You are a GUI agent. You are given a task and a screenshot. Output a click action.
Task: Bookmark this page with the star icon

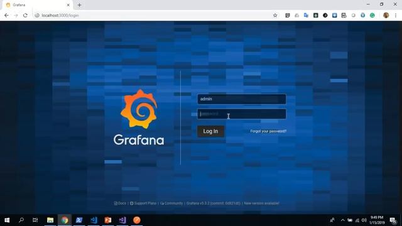tap(275, 15)
